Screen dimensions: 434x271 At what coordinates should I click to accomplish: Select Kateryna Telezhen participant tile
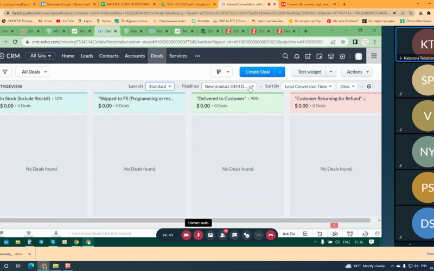coord(414,44)
